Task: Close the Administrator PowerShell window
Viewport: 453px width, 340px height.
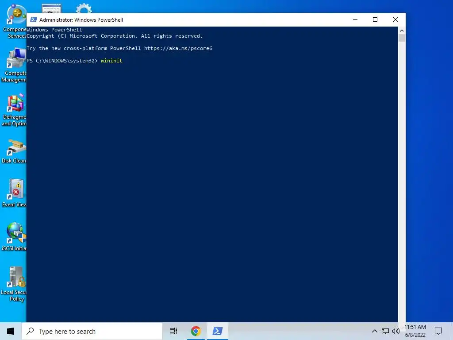Action: pyautogui.click(x=395, y=19)
